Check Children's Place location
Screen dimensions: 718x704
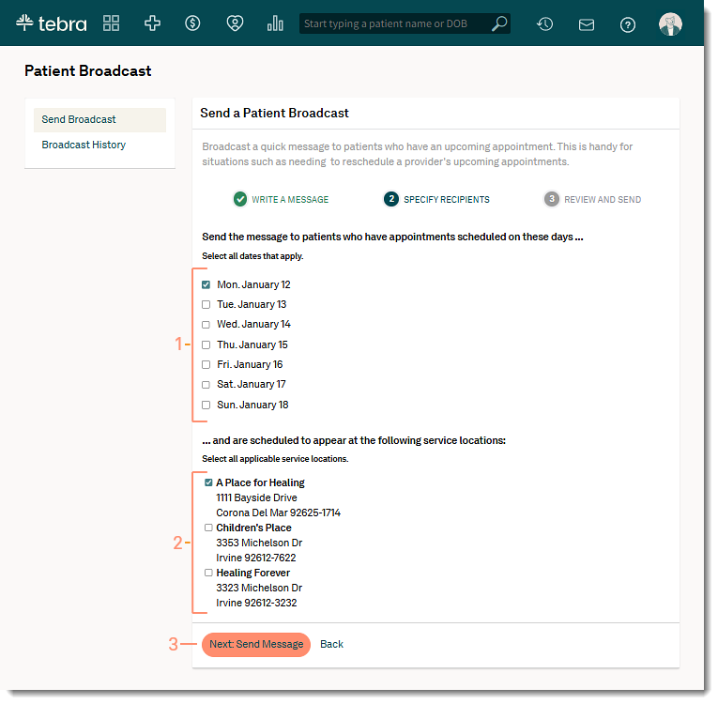click(208, 528)
